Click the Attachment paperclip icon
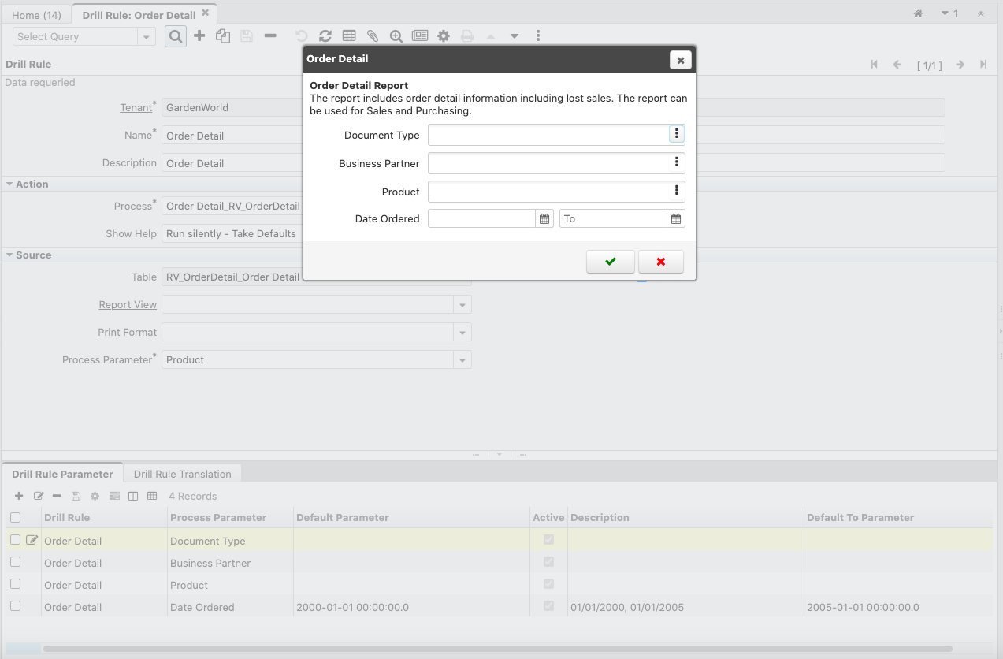 (x=373, y=36)
